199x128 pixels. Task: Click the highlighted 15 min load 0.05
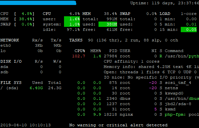[x=189, y=30]
